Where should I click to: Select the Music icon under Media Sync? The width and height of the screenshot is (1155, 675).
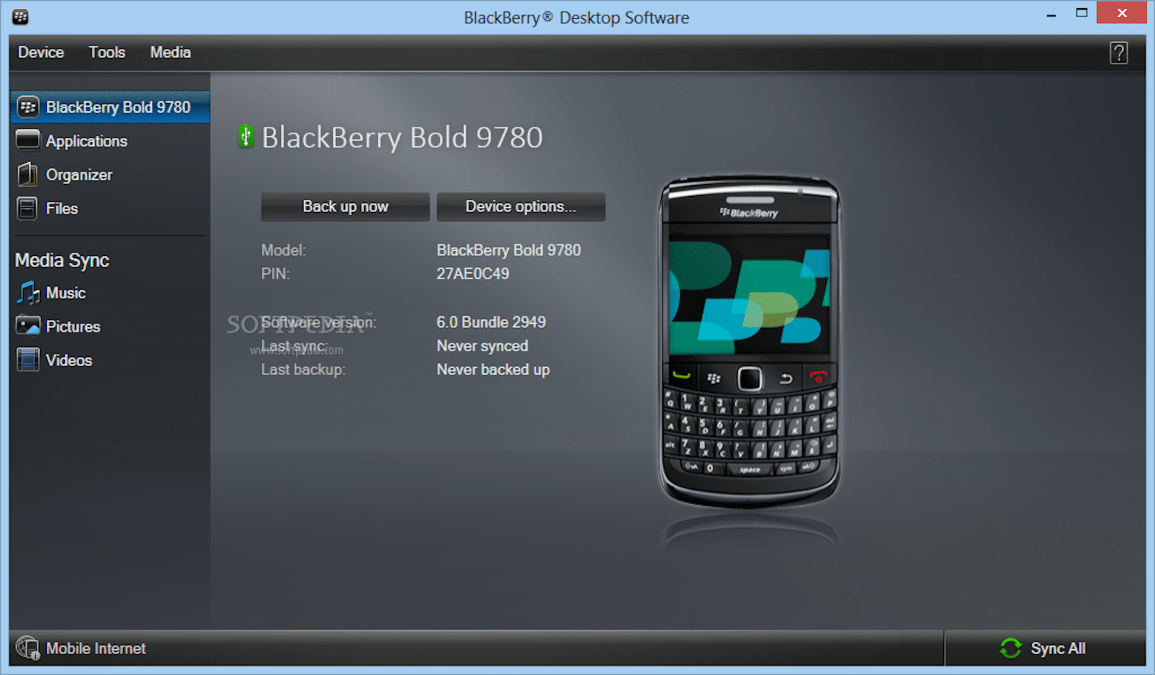(x=28, y=292)
